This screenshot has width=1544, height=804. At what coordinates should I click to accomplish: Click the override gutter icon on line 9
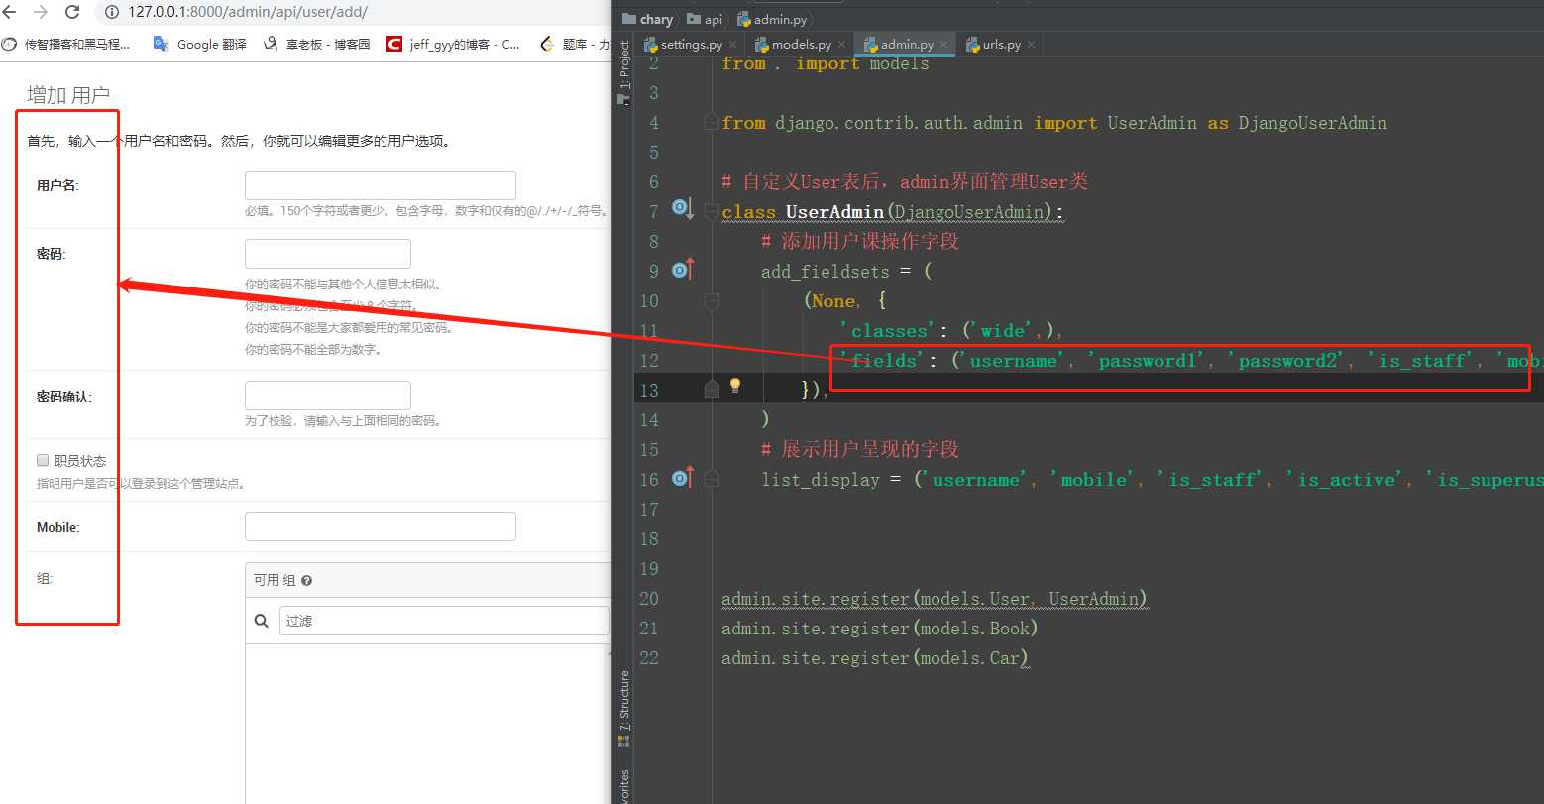(x=683, y=269)
